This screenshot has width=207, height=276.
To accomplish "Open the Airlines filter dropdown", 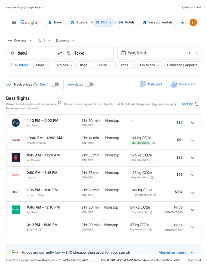I will (x=65, y=65).
